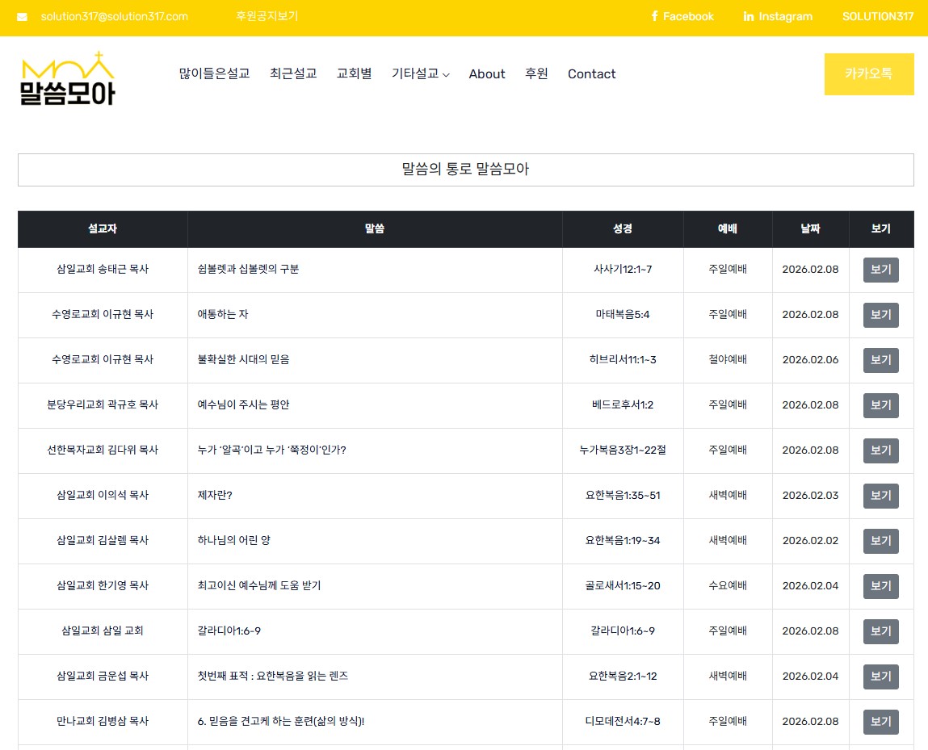Click 보기 for 하나님의 어린 양
Image resolution: width=928 pixels, height=750 pixels.
pyautogui.click(x=880, y=541)
